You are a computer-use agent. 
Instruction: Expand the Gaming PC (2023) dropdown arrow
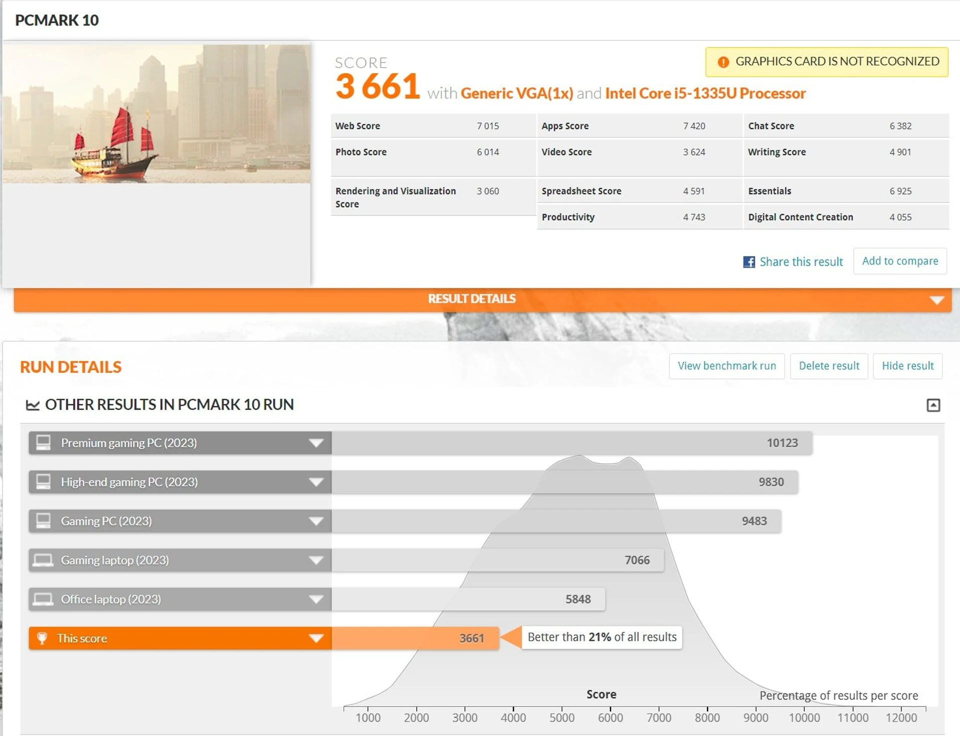click(x=316, y=521)
